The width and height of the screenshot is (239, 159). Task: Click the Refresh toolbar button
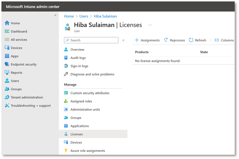point(197,40)
